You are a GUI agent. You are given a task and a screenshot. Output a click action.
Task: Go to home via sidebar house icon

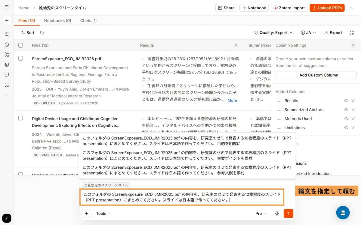[x=7, y=44]
